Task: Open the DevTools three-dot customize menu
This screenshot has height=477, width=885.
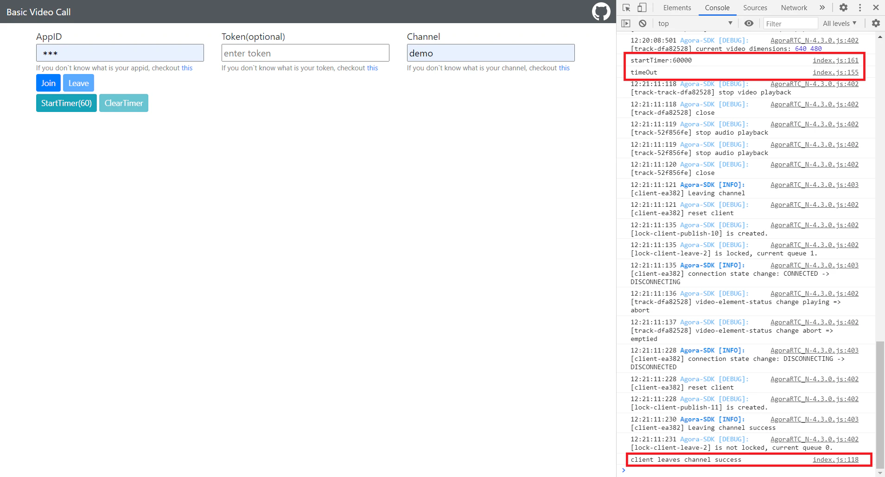Action: point(860,8)
